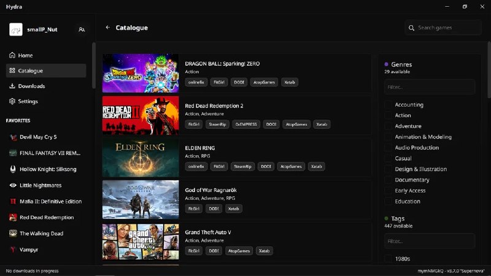Open Home in the sidebar

coord(46,55)
